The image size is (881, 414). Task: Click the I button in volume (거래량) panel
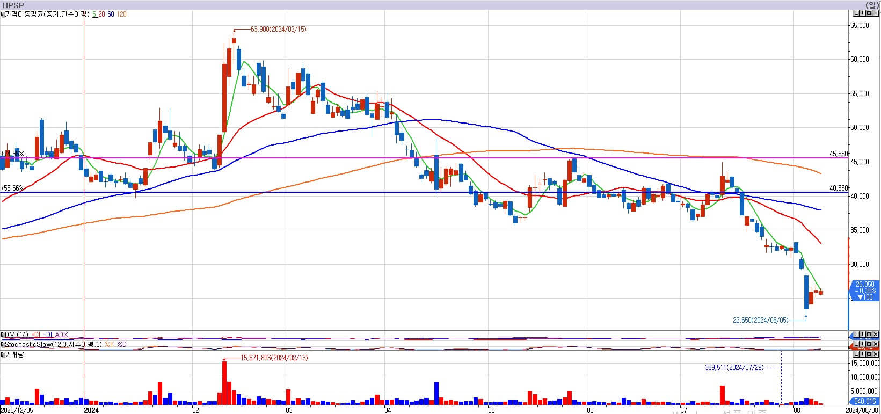point(863,354)
